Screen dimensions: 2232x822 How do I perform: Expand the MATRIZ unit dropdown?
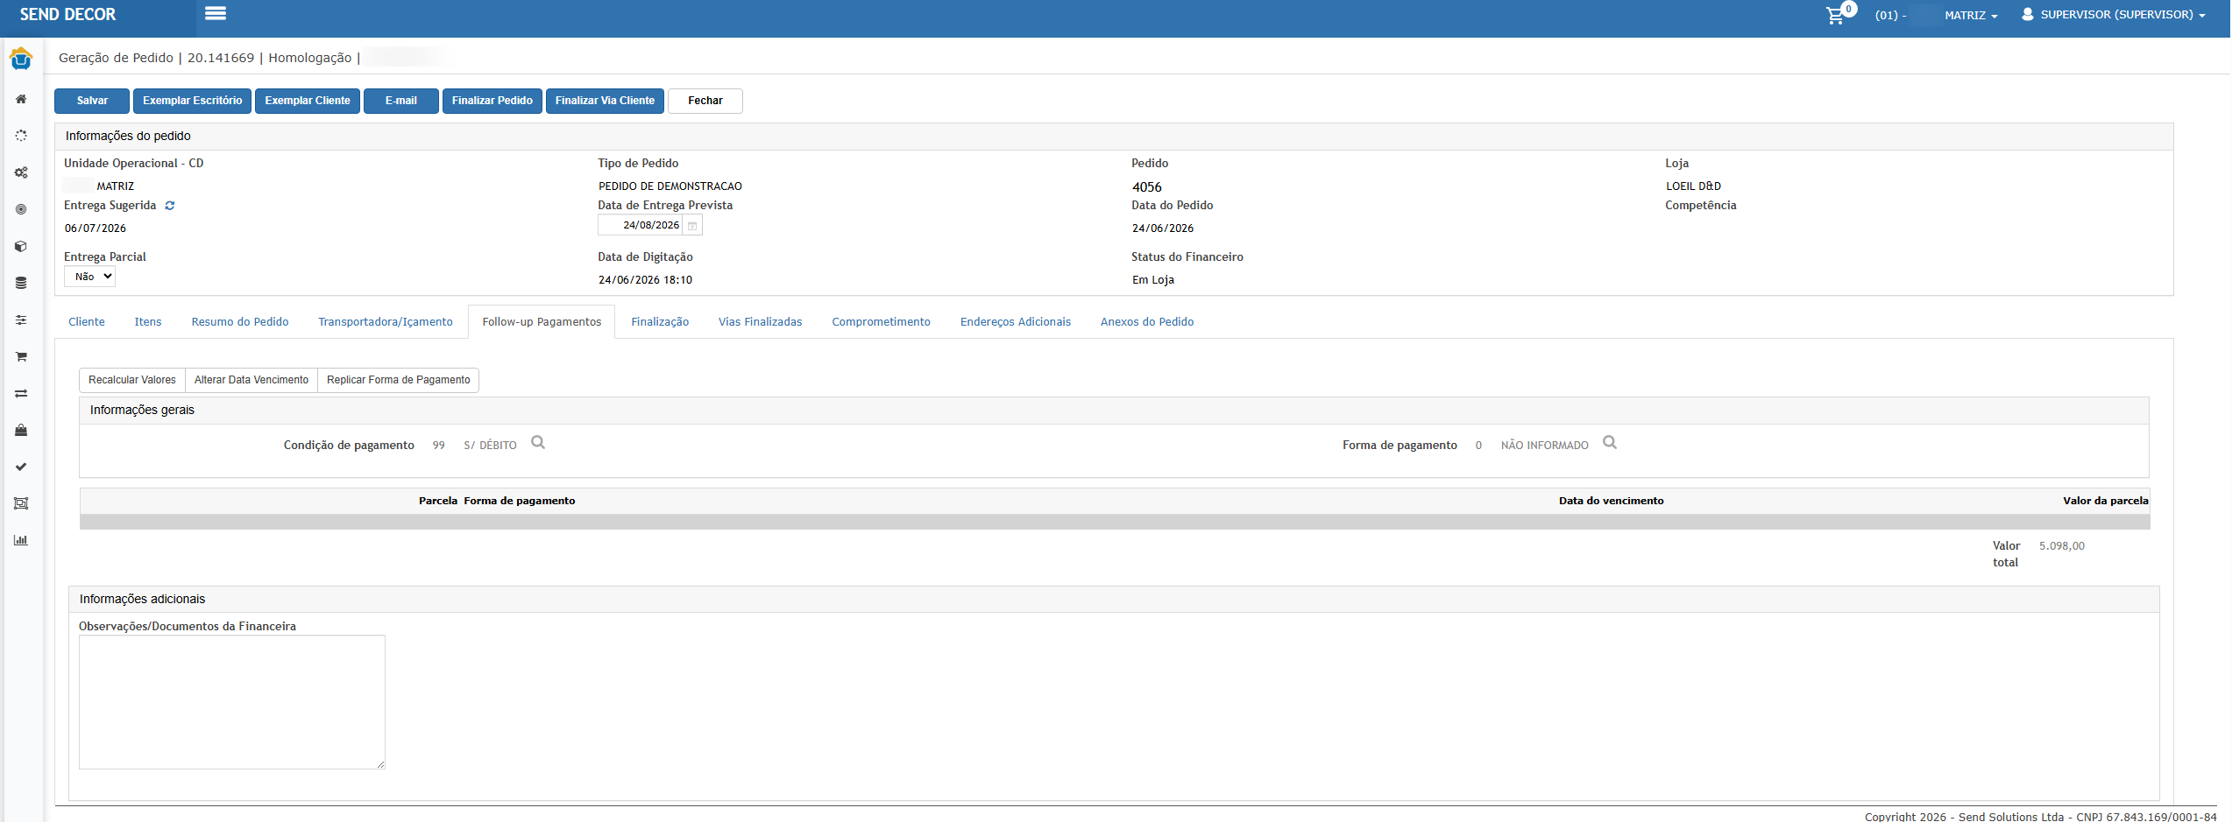click(1971, 15)
